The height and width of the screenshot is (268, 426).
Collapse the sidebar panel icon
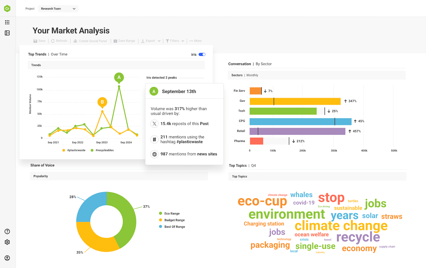pos(7,33)
